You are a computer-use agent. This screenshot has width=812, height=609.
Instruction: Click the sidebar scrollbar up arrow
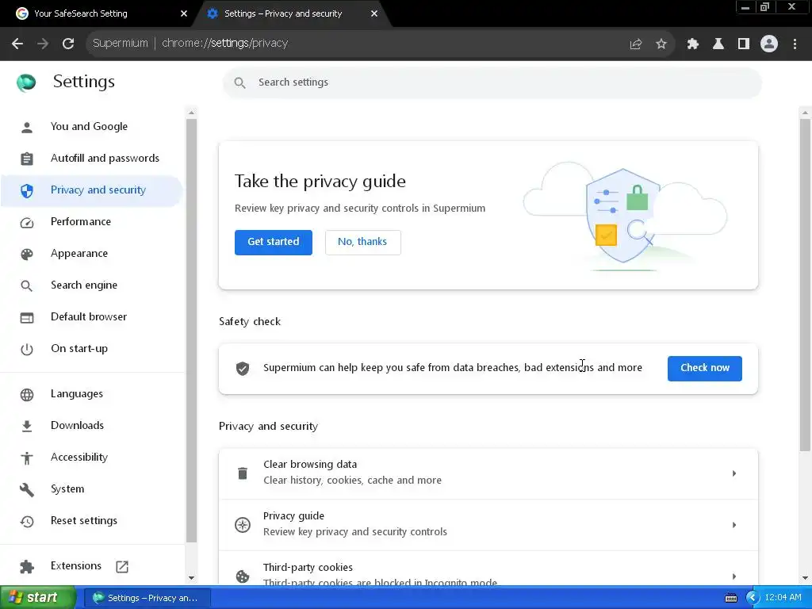click(x=192, y=113)
